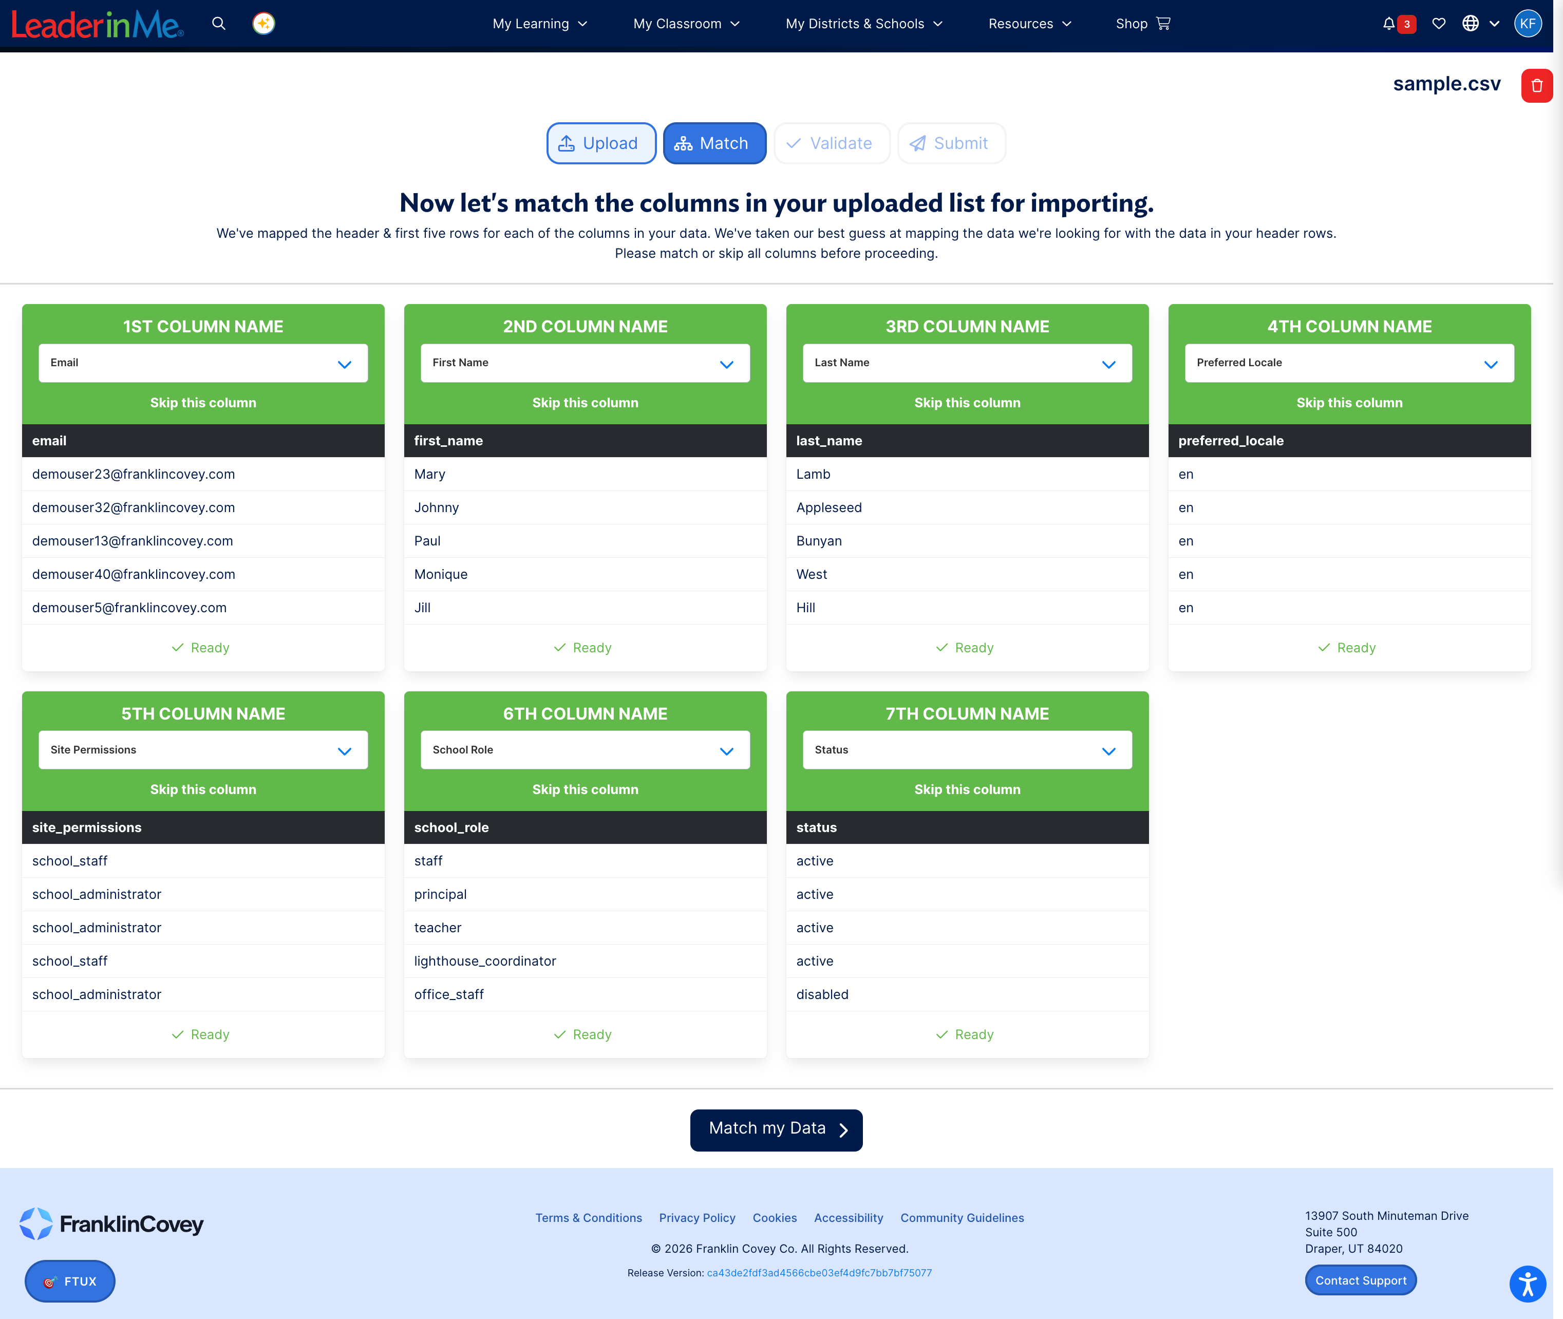Open the Preferred Locale mapping dropdown
Screen dimensions: 1563x1319
(1349, 363)
